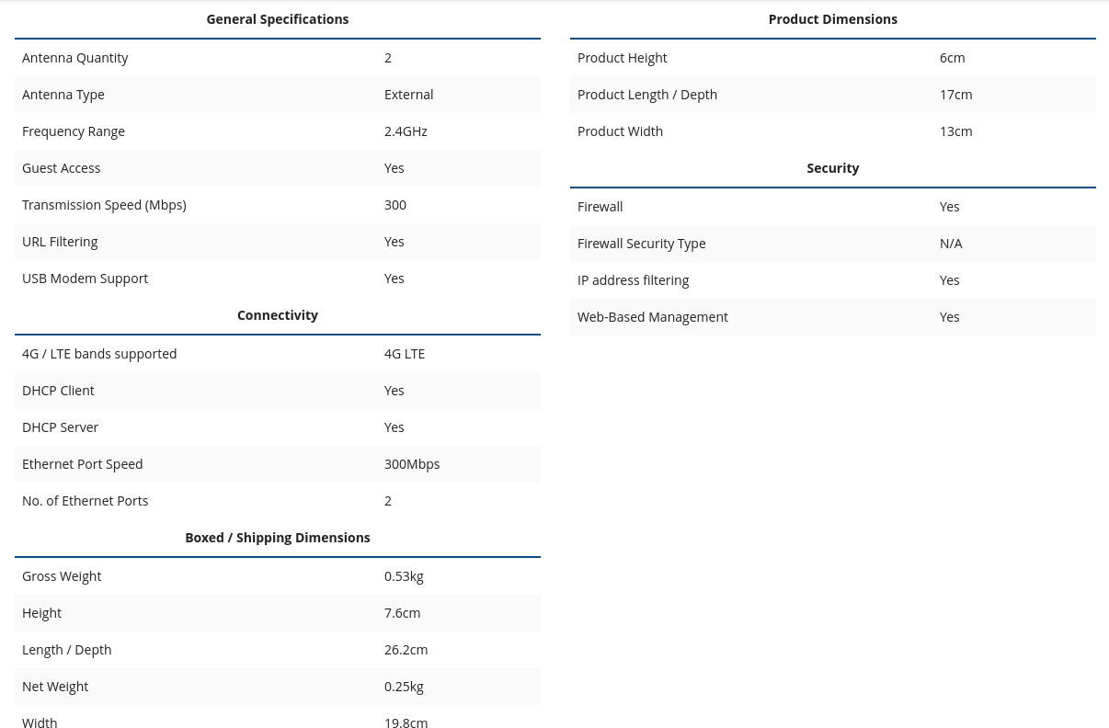Click the Firewall Security Type label
This screenshot has width=1109, height=728.
[642, 244]
